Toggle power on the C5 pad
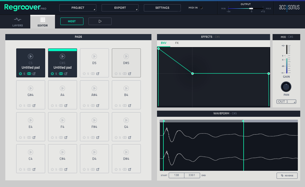This screenshot has width=305, height=187. click(20, 74)
